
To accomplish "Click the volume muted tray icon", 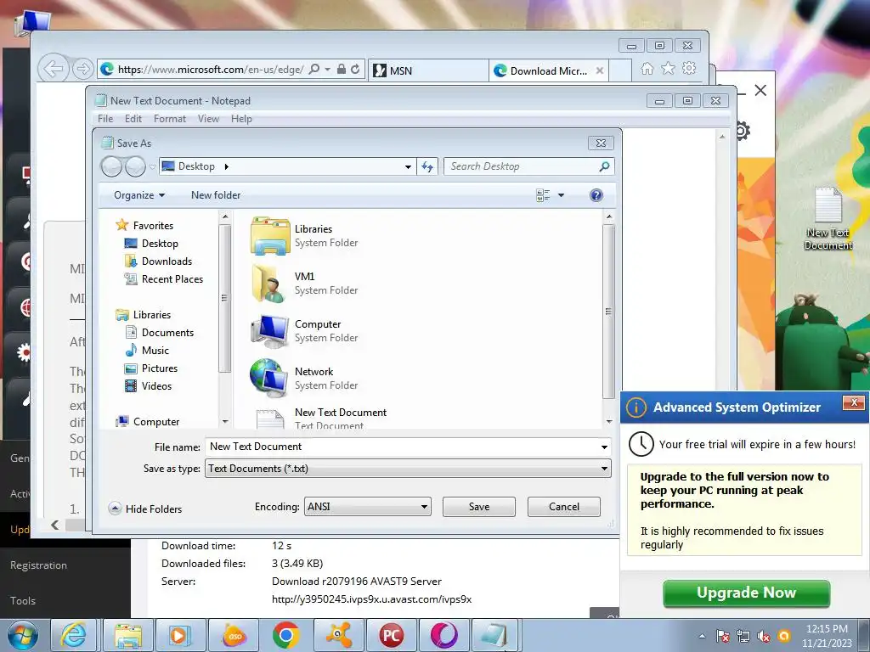I will click(x=764, y=636).
